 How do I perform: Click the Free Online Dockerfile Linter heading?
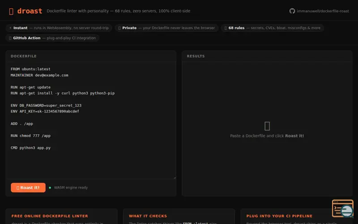tap(50, 216)
